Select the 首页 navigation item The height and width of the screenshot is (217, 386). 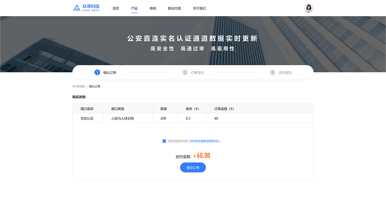pos(115,8)
